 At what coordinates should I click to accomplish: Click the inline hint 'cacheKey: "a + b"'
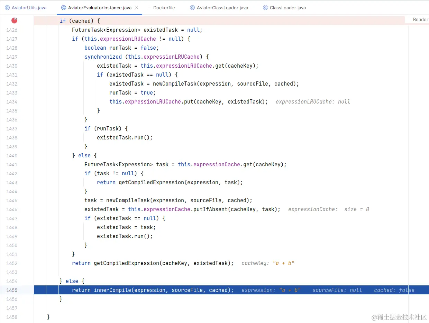pyautogui.click(x=268, y=263)
